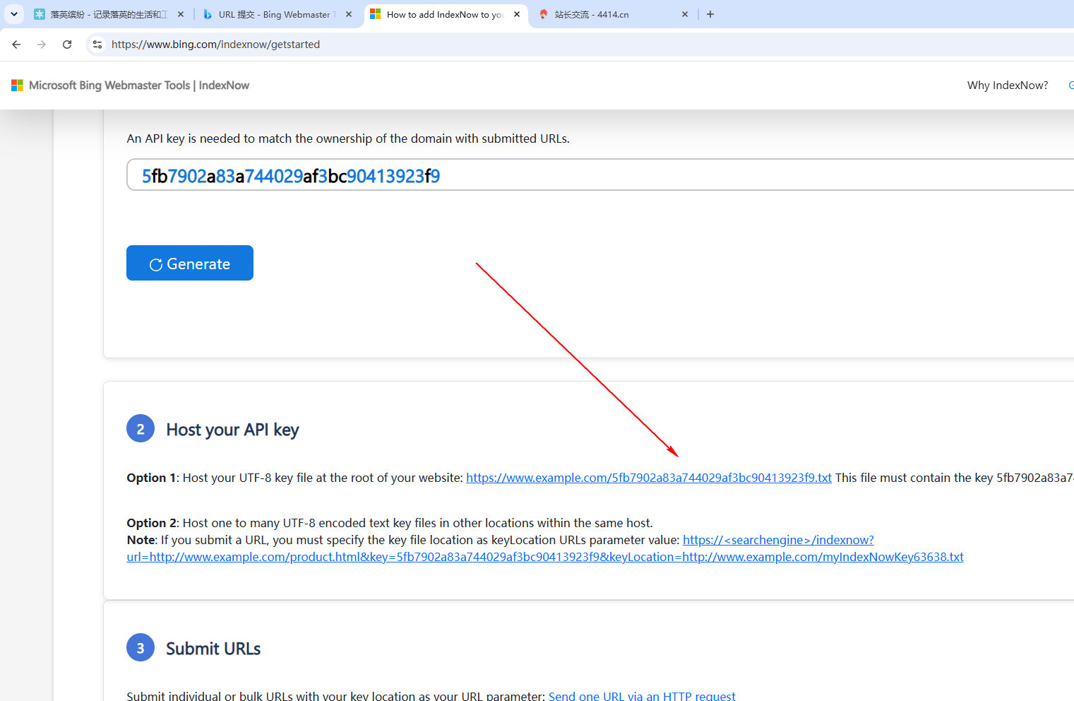
Task: Click the Submit URLs heading
Action: tap(213, 649)
